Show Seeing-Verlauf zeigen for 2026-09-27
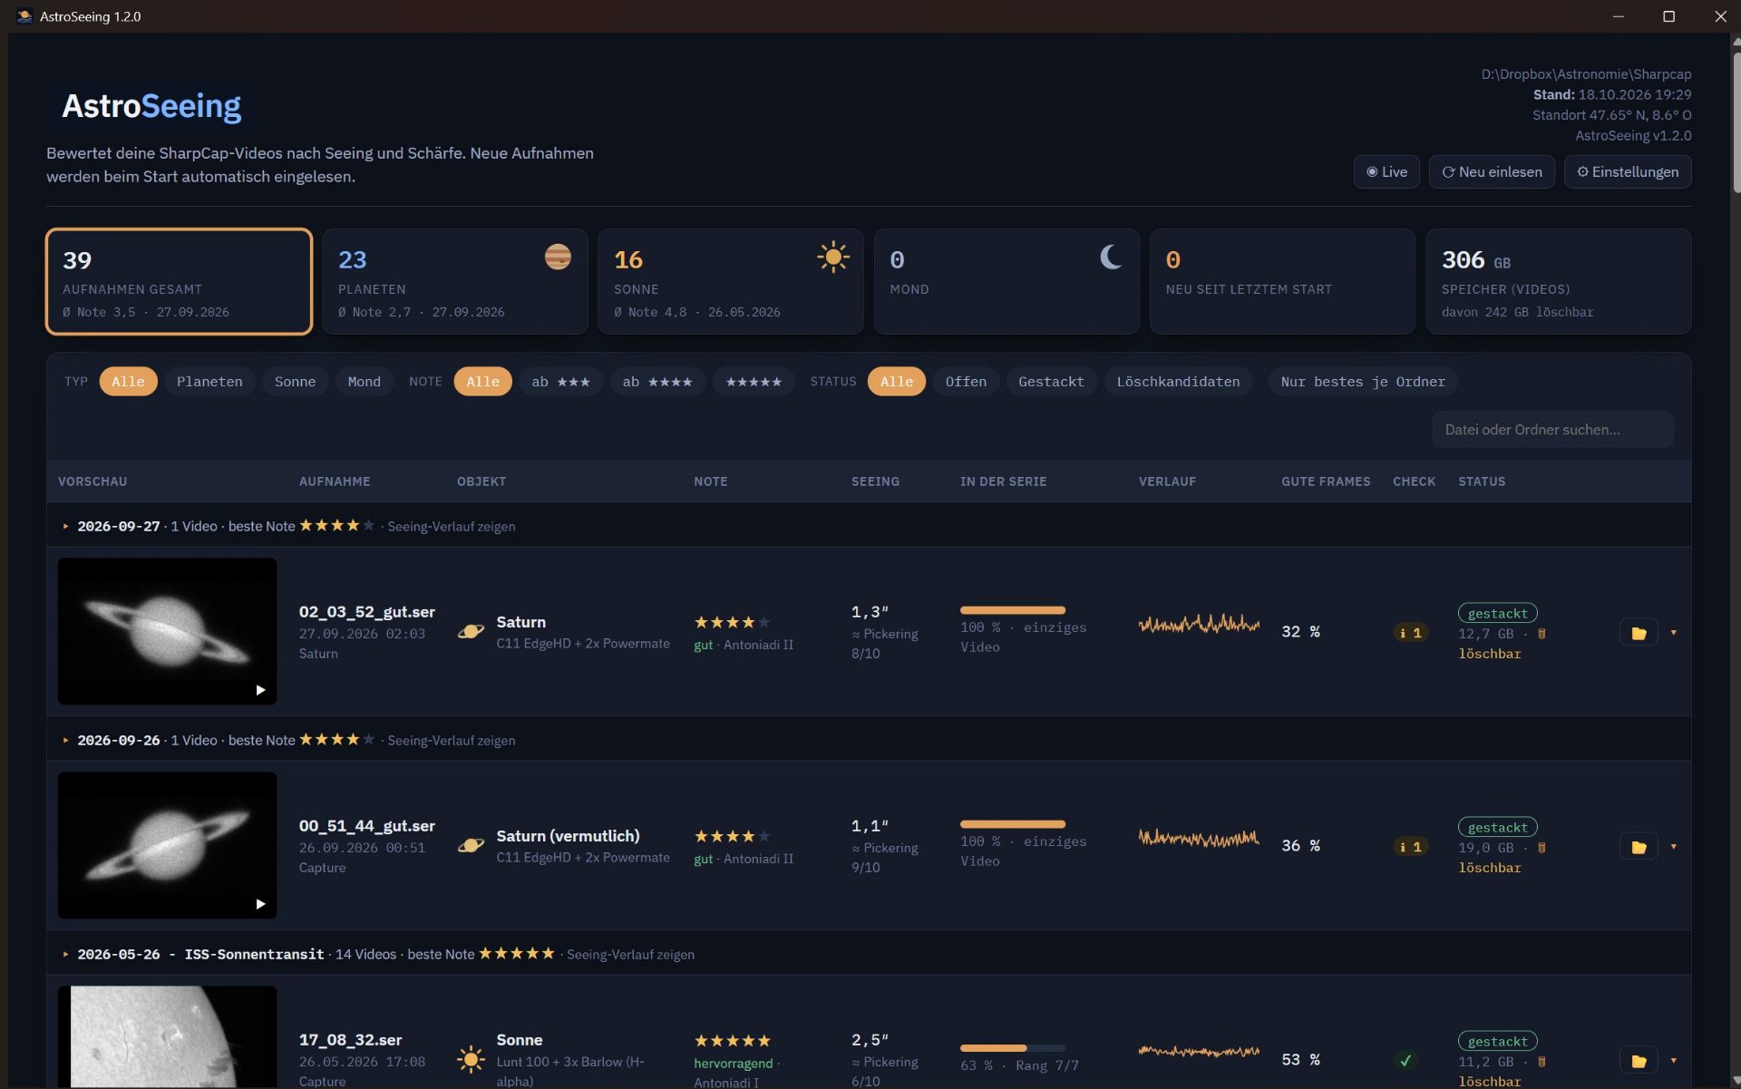This screenshot has height=1089, width=1741. pyautogui.click(x=451, y=526)
